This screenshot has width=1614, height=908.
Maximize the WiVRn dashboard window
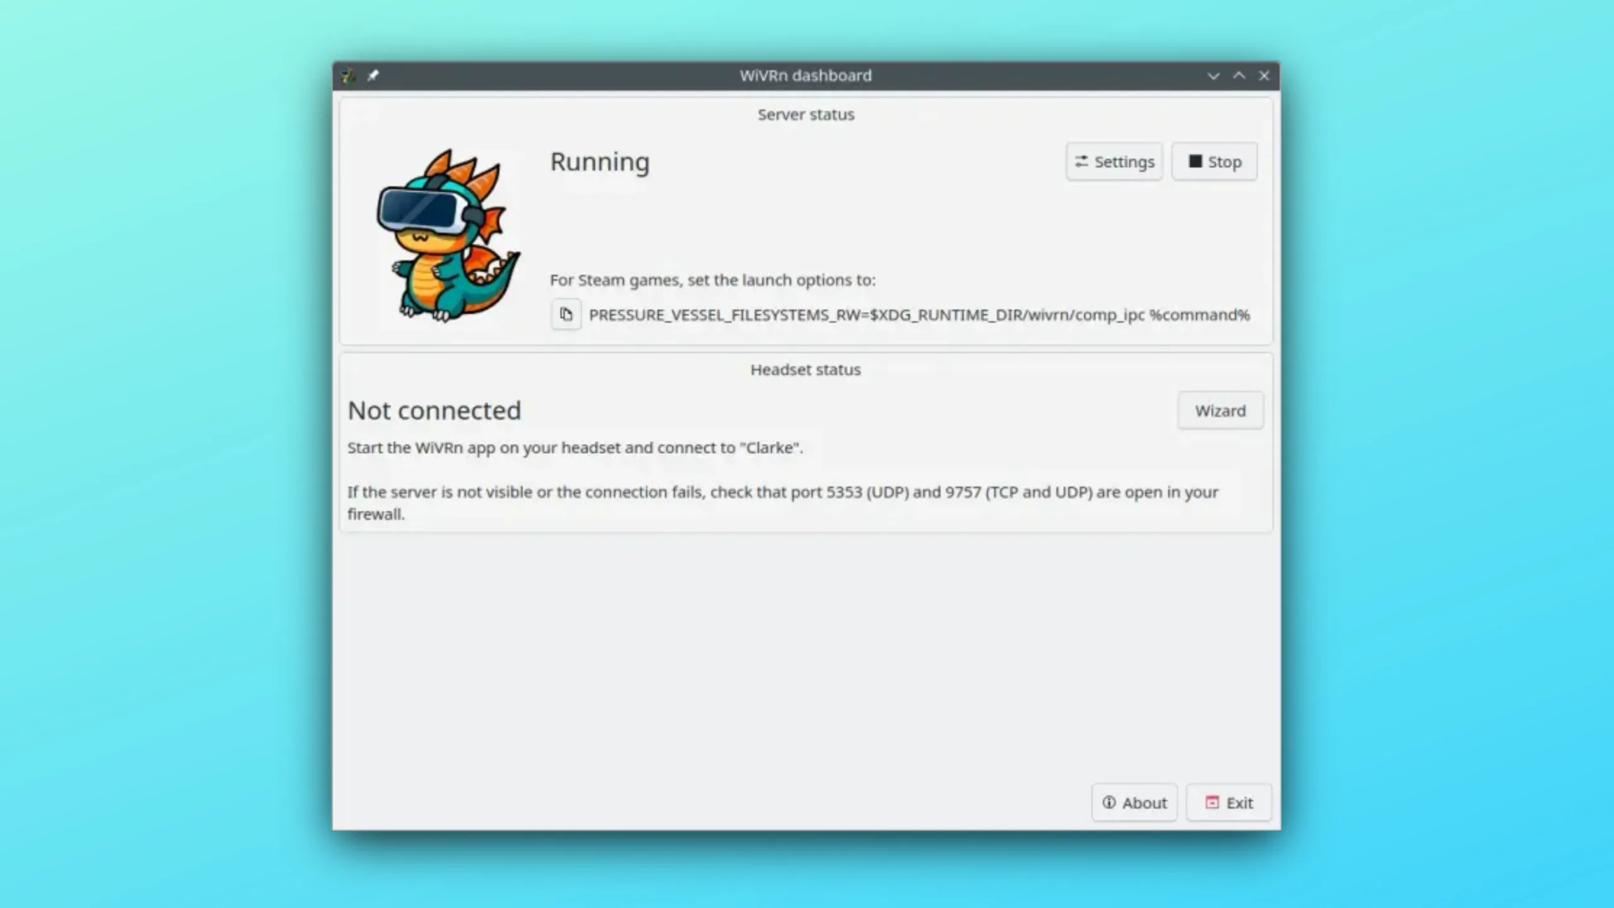(x=1239, y=76)
